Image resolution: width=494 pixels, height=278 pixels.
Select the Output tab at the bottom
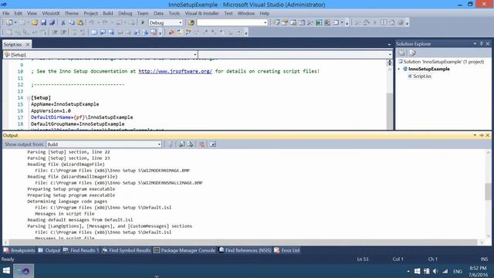(x=49, y=250)
